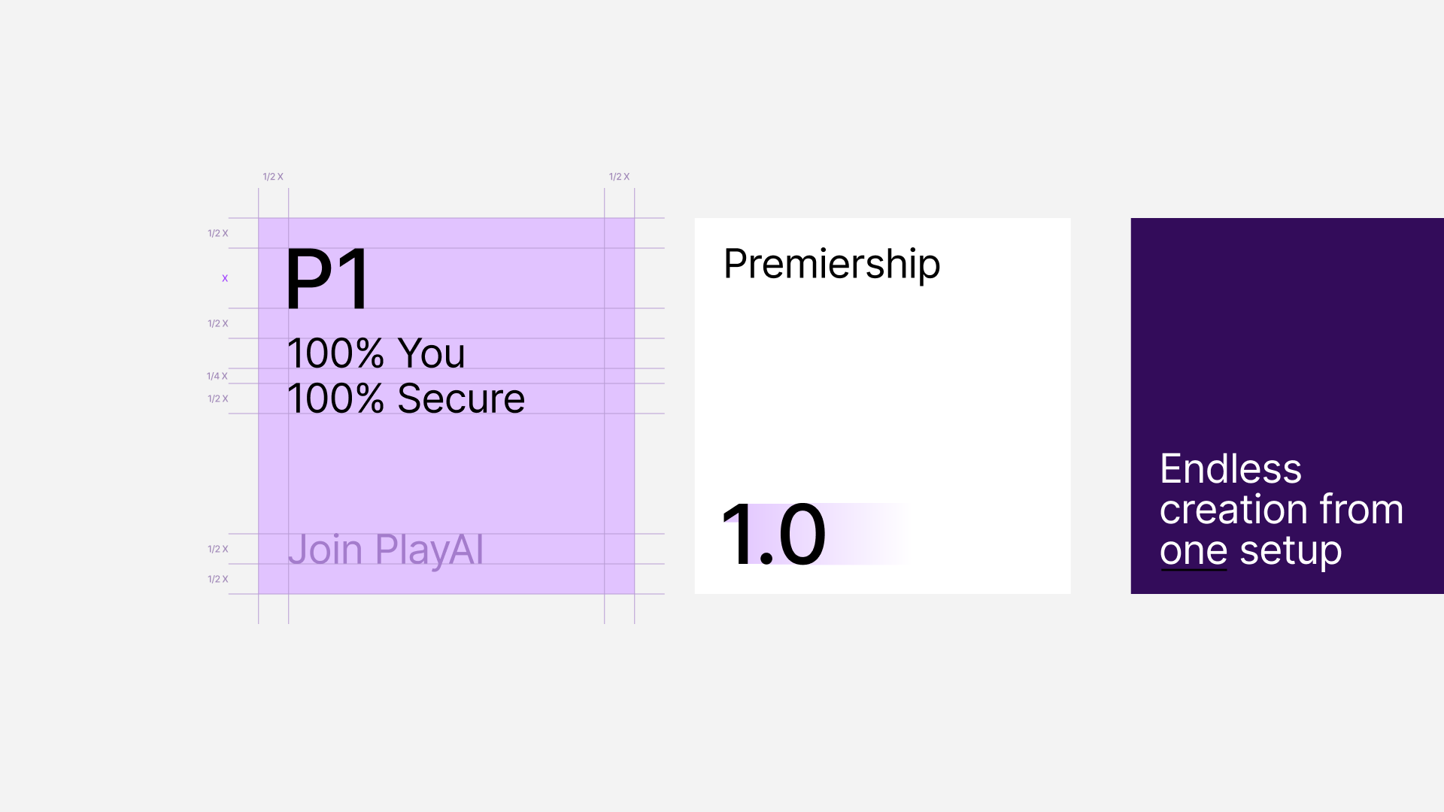
Task: Click the large P1 heading
Action: click(327, 279)
